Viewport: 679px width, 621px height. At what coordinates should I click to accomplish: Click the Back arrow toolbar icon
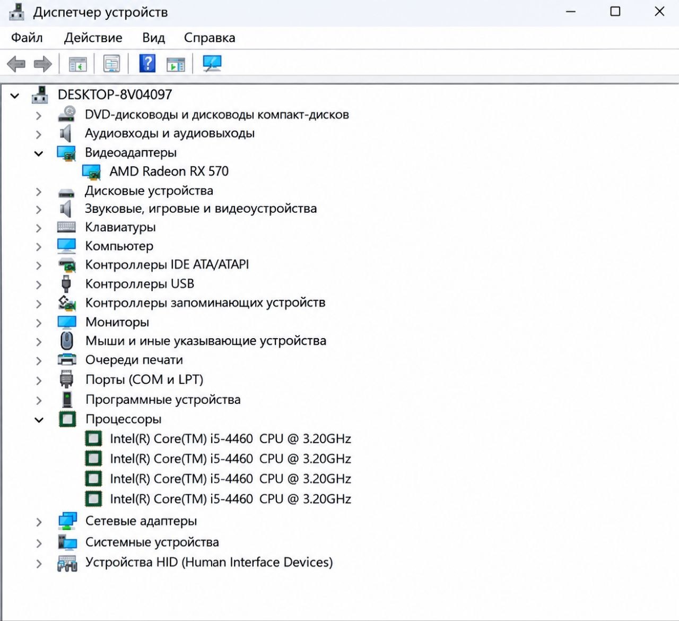pos(16,64)
